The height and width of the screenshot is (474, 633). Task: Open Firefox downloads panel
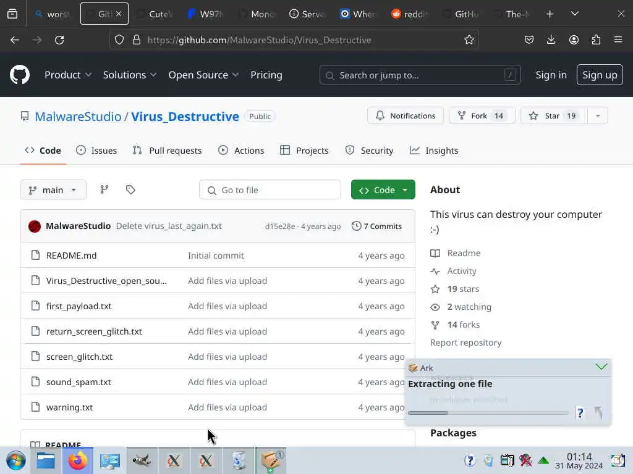tap(551, 39)
